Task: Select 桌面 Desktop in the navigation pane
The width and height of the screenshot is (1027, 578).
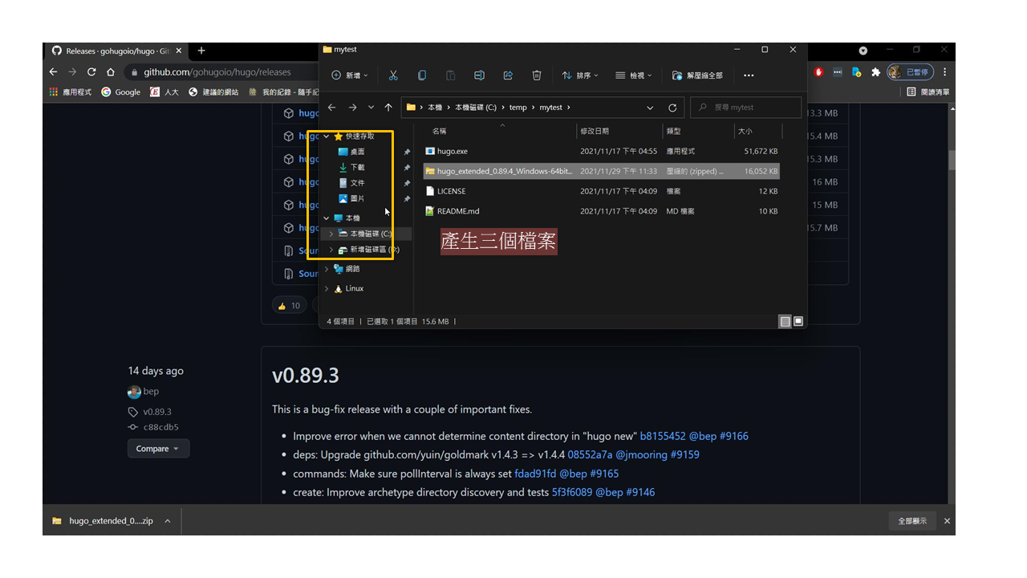Action: click(x=351, y=152)
